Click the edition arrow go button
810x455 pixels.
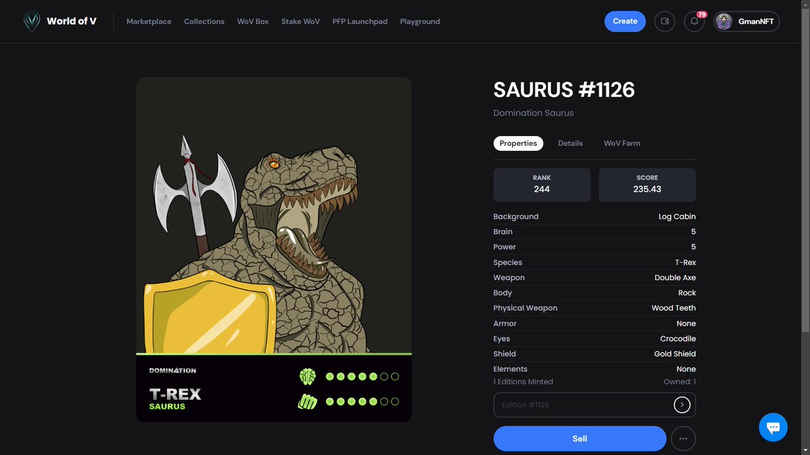click(x=682, y=404)
